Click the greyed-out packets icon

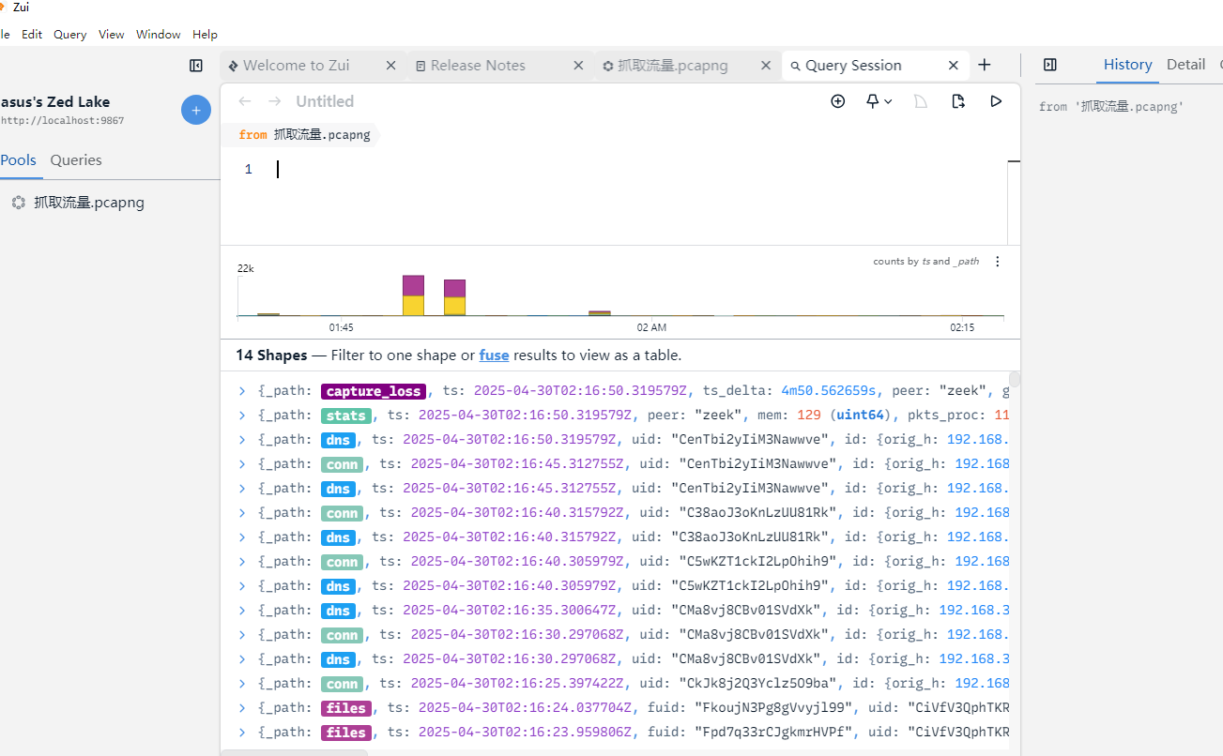tap(921, 101)
